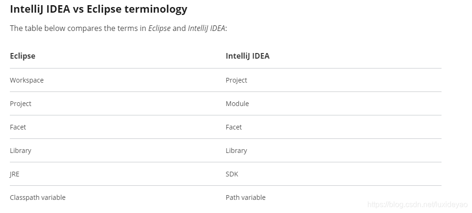Click the 'SDK' cell

[232, 174]
